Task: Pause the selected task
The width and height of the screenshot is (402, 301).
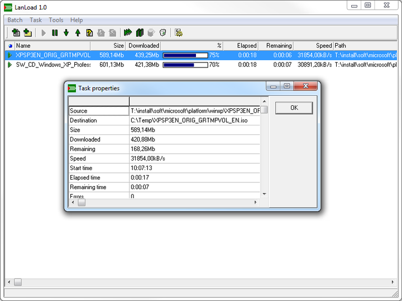Action: (x=55, y=33)
